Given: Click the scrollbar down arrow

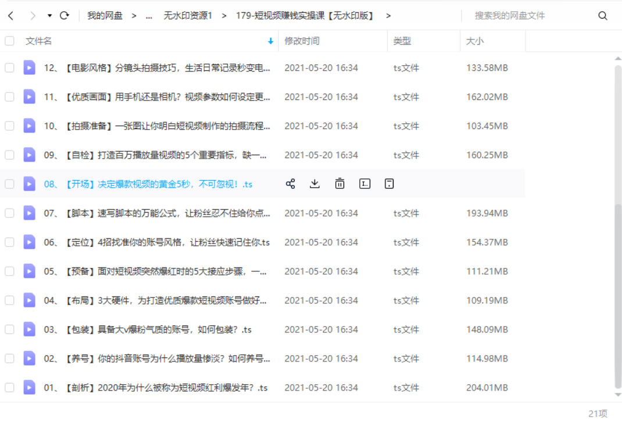Looking at the screenshot, I should coord(618,395).
